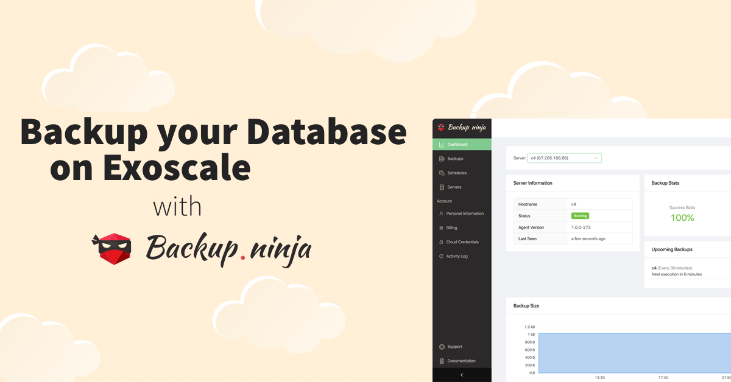Open Support via the lifebuoy icon
Image resolution: width=731 pixels, height=382 pixels.
click(x=442, y=347)
